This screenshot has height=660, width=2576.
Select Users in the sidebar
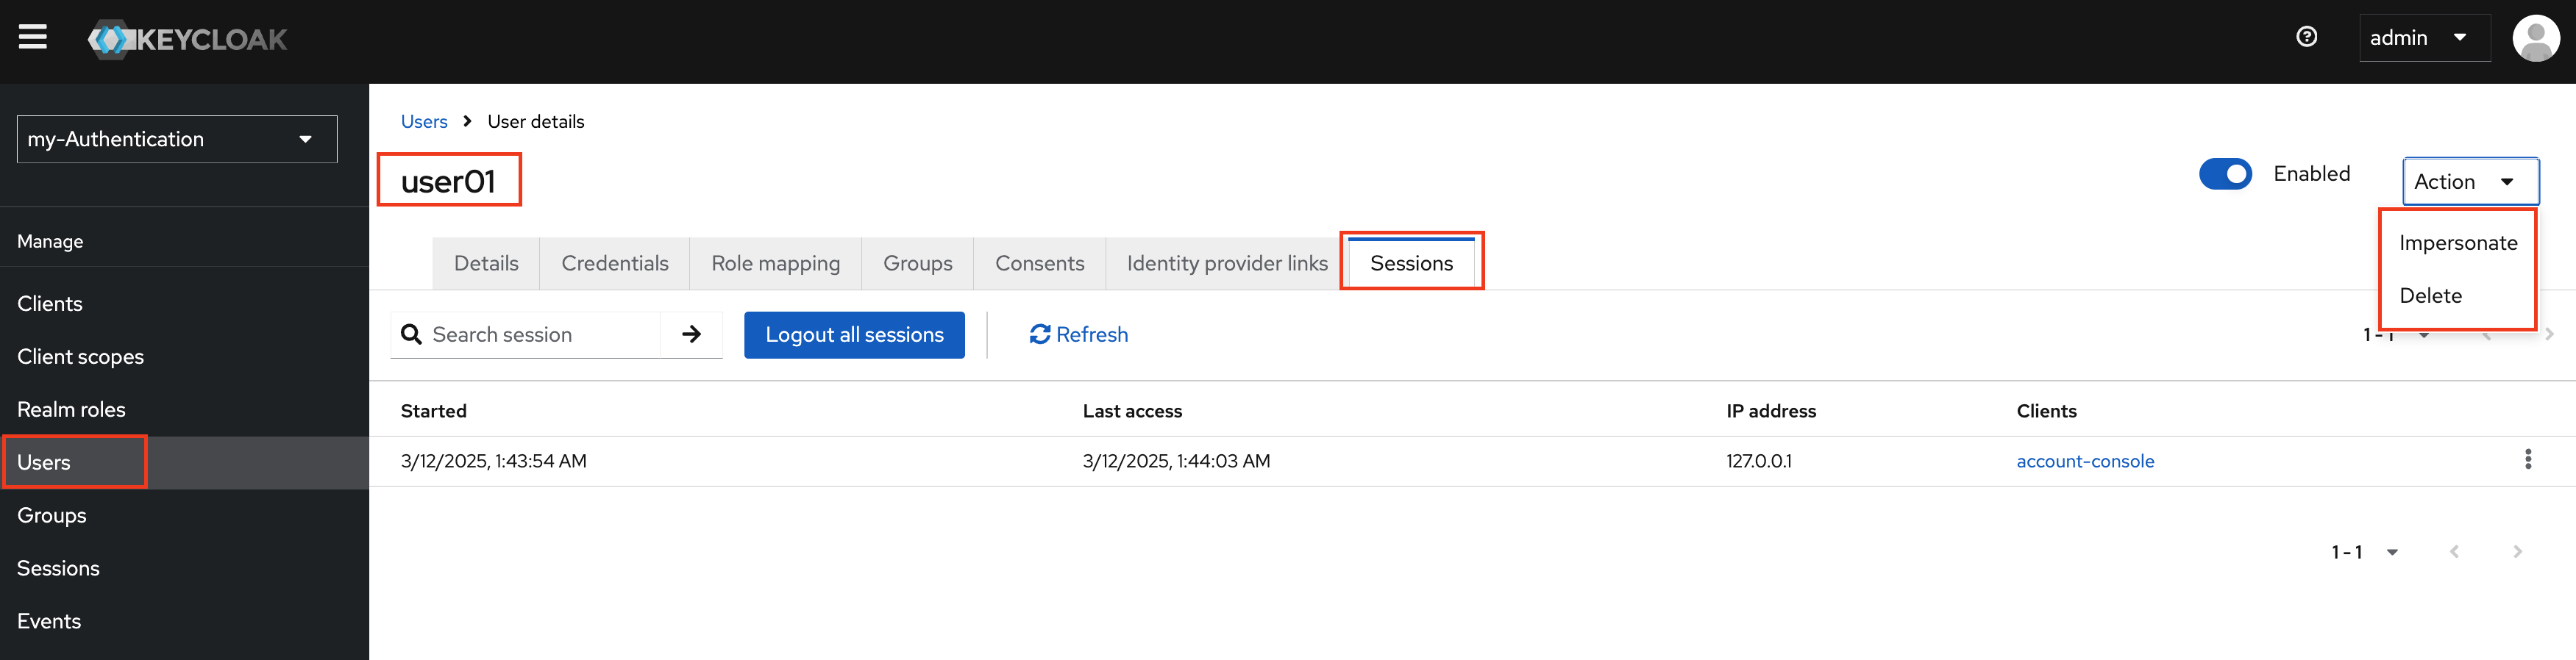pyautogui.click(x=184, y=462)
